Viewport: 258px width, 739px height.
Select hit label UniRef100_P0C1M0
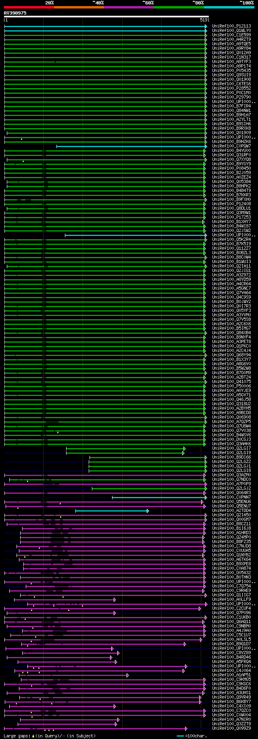pyautogui.click(x=231, y=93)
